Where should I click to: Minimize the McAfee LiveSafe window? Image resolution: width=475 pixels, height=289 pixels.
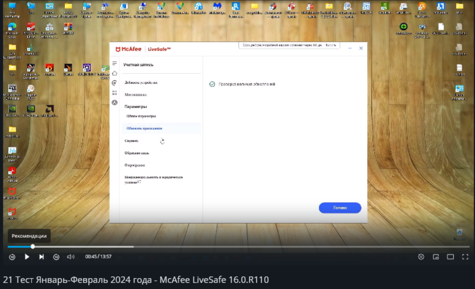[350, 48]
